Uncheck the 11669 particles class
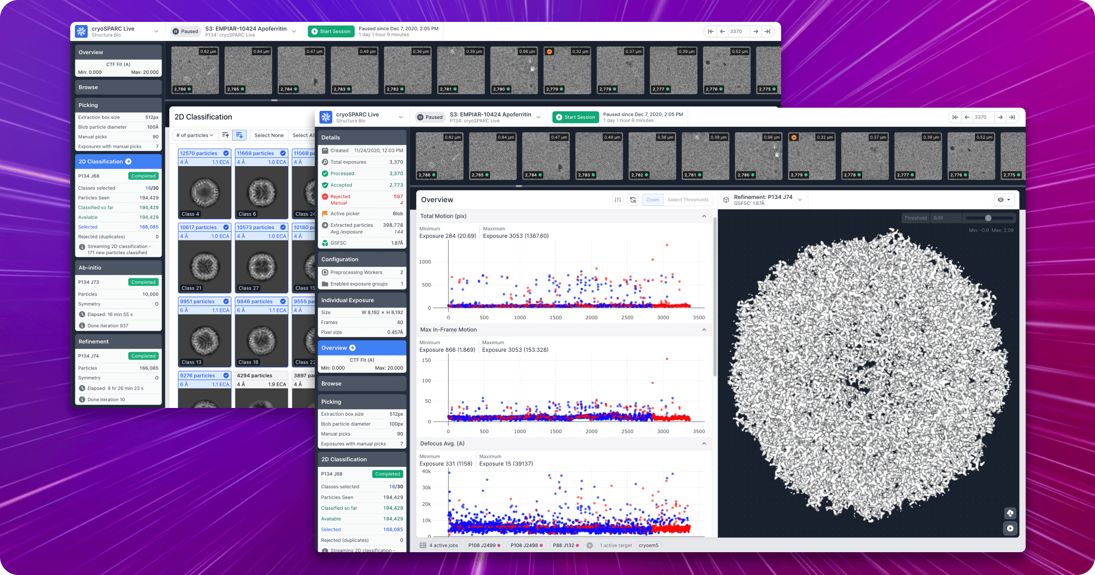Viewport: 1095px width, 575px height. coord(283,153)
